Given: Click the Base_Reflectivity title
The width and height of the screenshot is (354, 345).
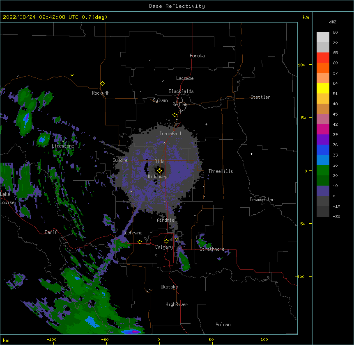Looking at the screenshot, I should point(177,6).
